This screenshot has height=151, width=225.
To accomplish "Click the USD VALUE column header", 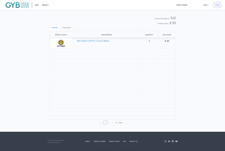I will coord(167,35).
